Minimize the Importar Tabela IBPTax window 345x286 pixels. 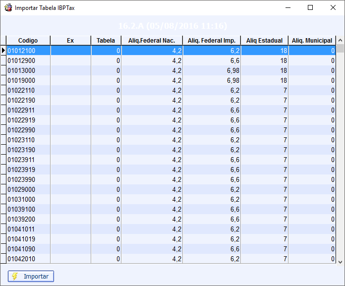pyautogui.click(x=288, y=8)
